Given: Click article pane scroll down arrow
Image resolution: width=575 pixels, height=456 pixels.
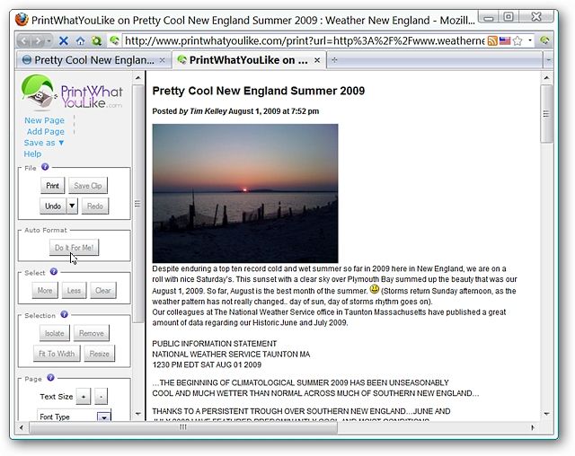Looking at the screenshot, I should 546,414.
